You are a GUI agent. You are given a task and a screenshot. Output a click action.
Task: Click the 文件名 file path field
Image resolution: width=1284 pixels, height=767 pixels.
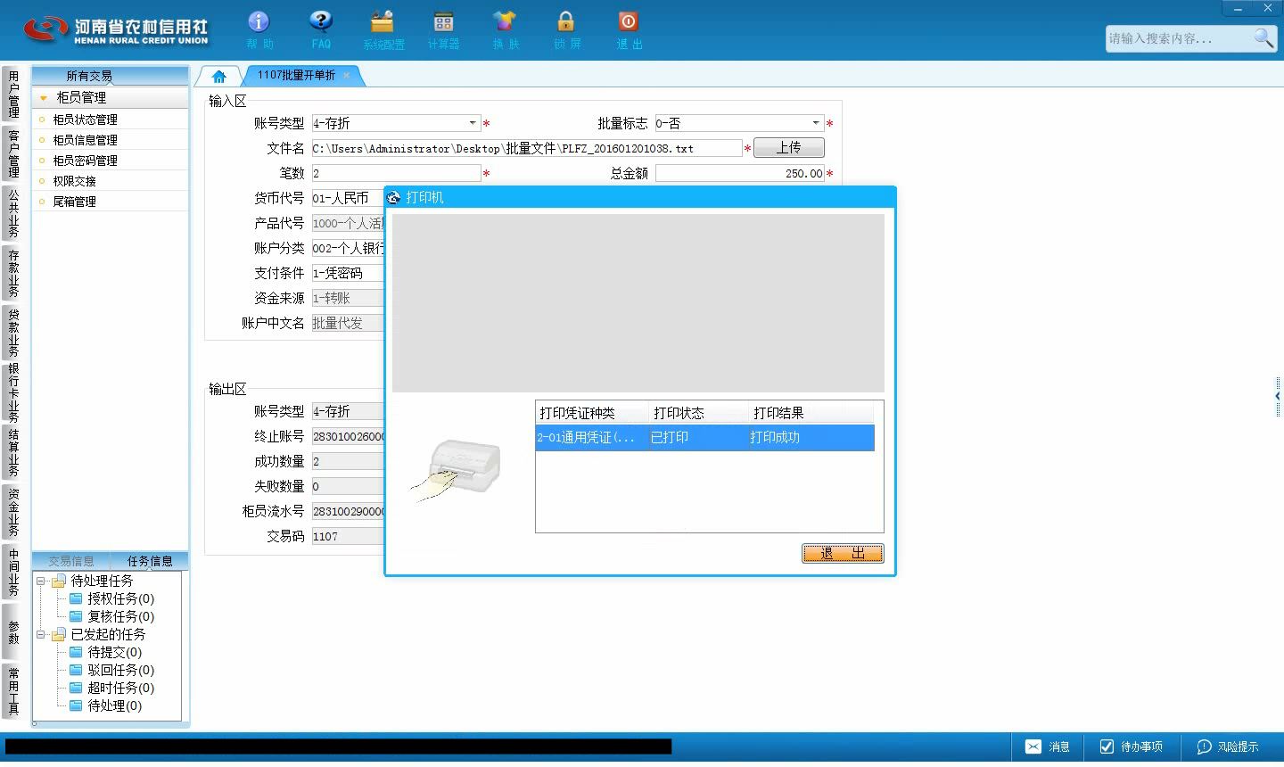coord(526,148)
